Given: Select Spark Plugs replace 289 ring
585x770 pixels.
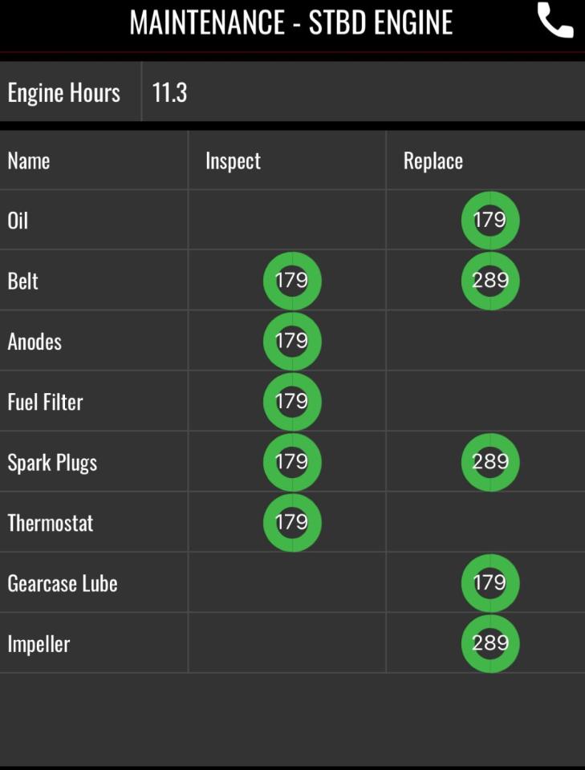Looking at the screenshot, I should [x=490, y=462].
